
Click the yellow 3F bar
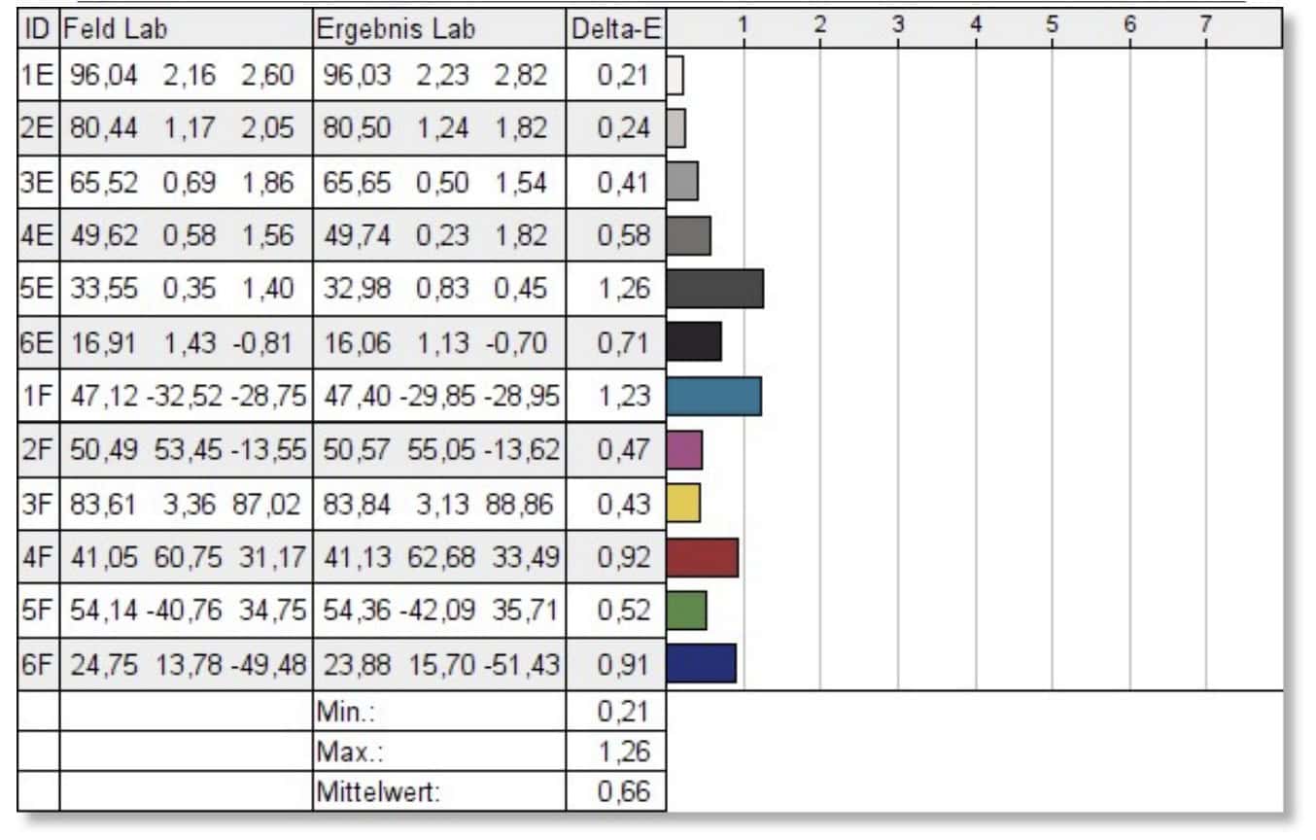pyautogui.click(x=683, y=503)
